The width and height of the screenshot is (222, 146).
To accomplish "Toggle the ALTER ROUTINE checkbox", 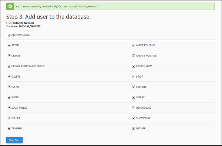I will (134, 45).
